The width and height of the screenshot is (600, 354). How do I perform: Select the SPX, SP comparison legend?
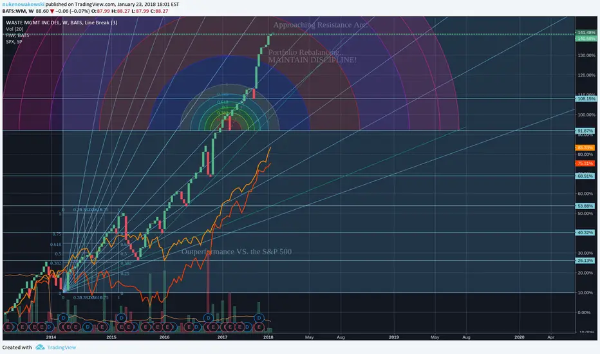(x=14, y=42)
